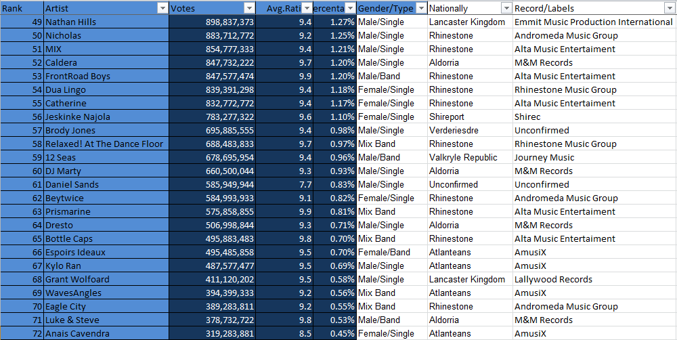Click Lancaster Kingdom in Grant Wolfoard row
The width and height of the screenshot is (677, 340).
click(471, 280)
